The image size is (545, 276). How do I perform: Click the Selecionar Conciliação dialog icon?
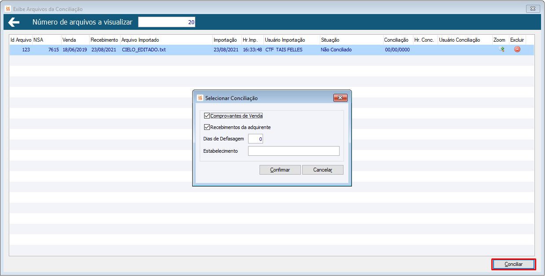200,98
